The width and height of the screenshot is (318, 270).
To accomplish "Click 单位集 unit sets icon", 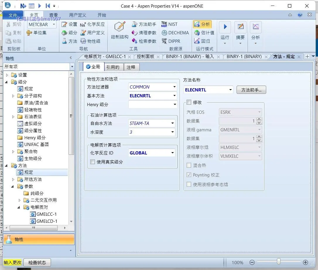I will click(x=37, y=33).
